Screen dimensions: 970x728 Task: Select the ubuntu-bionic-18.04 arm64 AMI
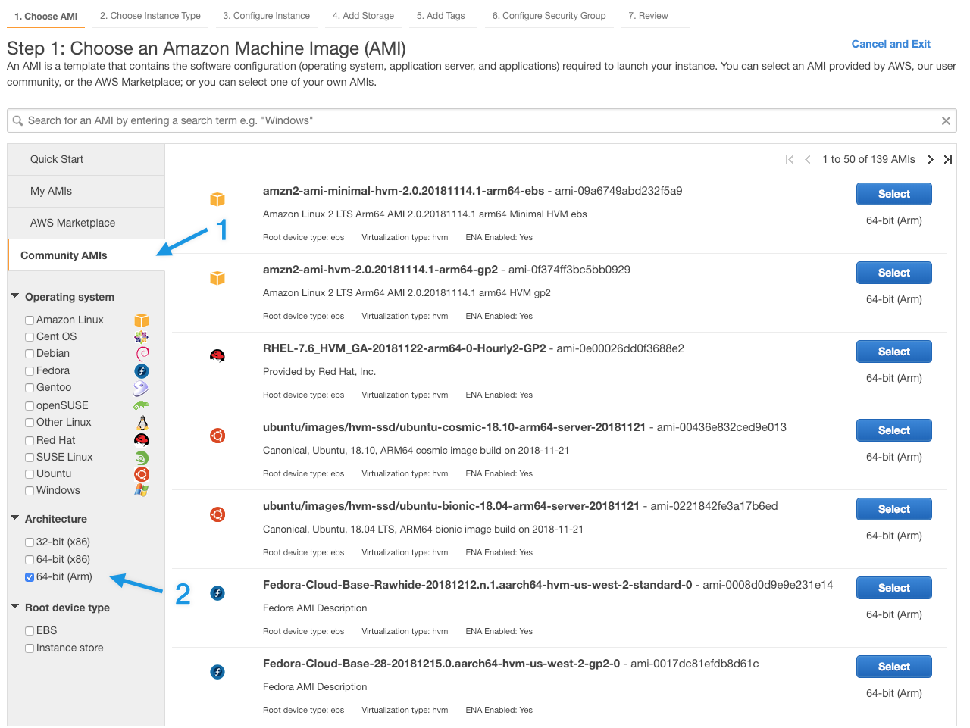893,509
